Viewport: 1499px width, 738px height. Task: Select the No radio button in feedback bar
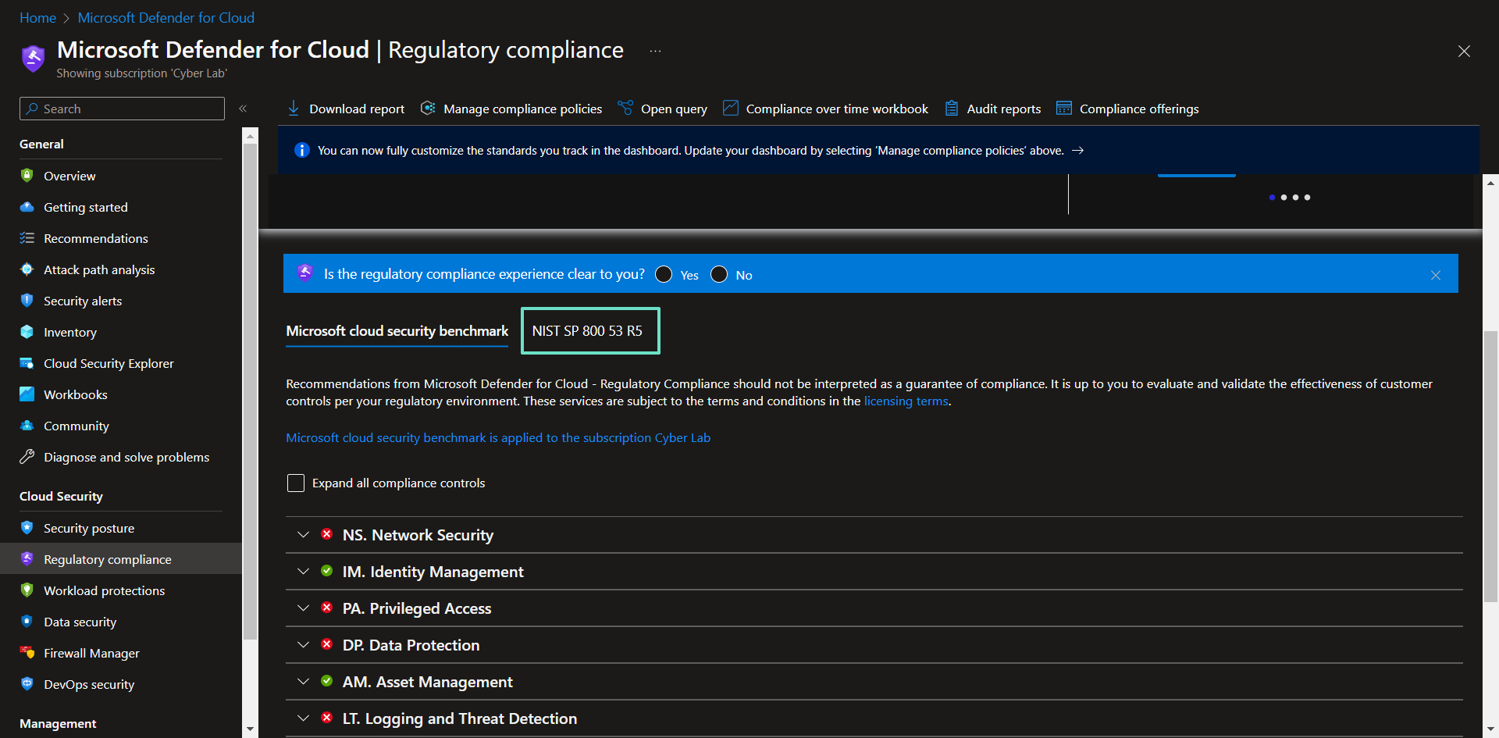pos(719,274)
